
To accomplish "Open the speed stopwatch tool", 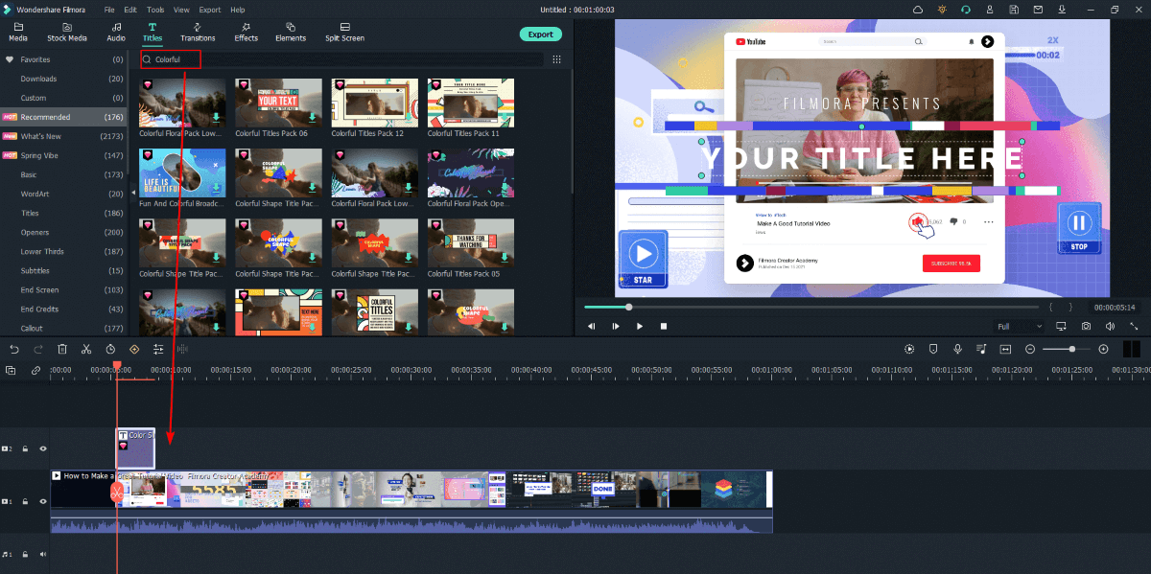I will (110, 350).
